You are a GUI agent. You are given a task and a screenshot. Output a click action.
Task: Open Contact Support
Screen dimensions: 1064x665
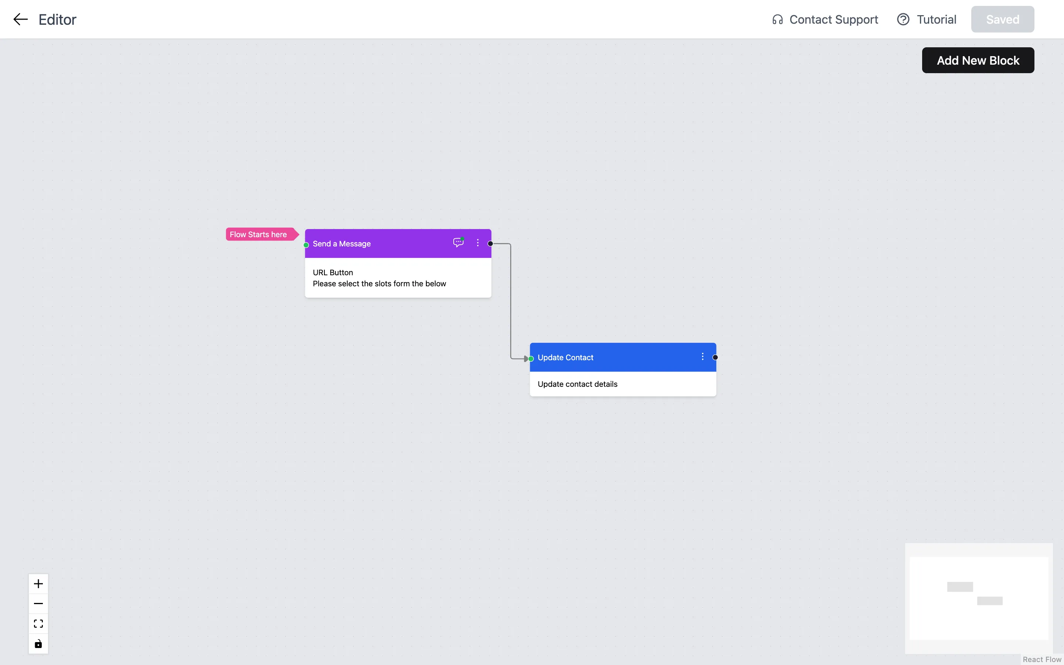tap(825, 19)
